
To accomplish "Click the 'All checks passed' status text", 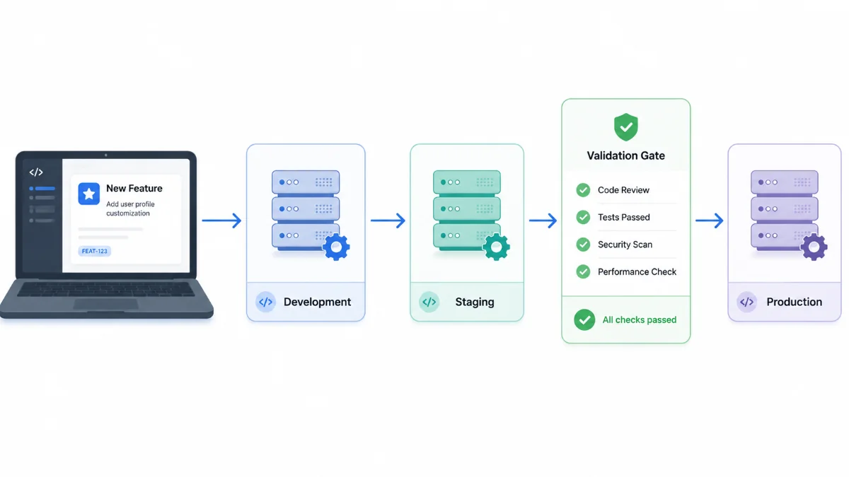I will 640,319.
